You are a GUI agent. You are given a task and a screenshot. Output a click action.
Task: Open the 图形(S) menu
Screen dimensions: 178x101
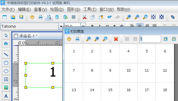[x=74, y=10]
